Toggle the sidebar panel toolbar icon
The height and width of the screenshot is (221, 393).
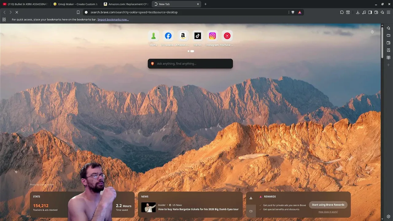pyautogui.click(x=370, y=12)
